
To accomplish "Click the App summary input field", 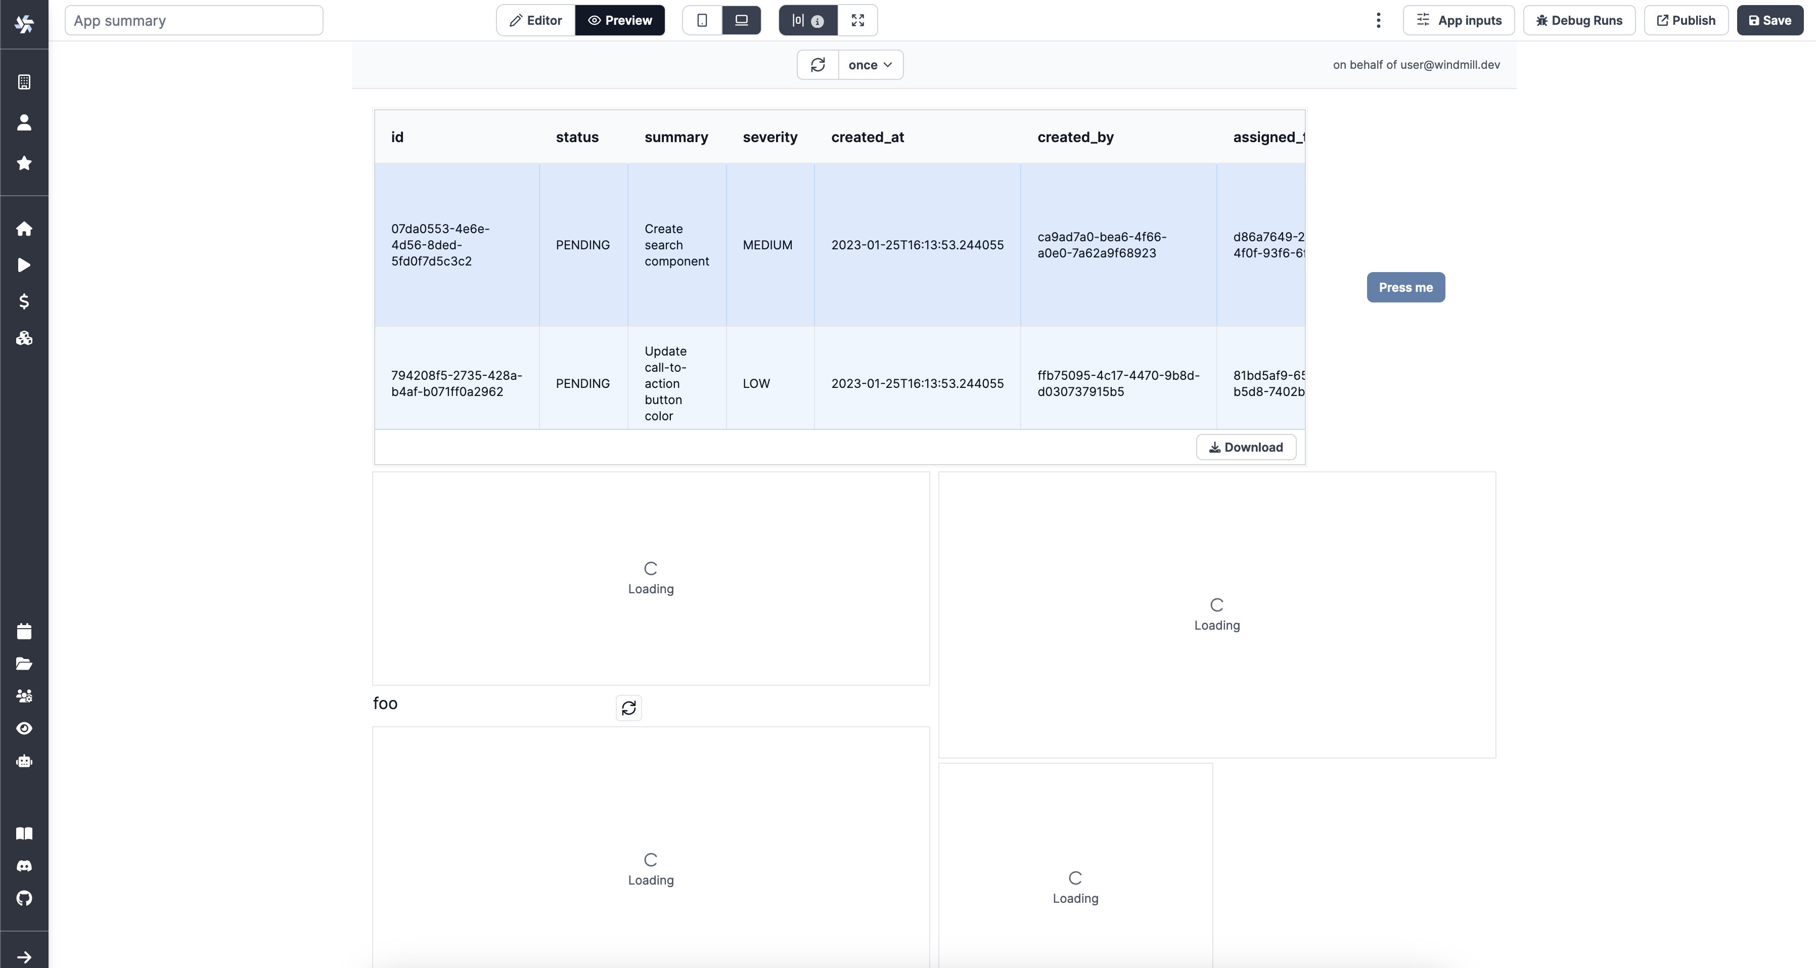I will point(194,20).
